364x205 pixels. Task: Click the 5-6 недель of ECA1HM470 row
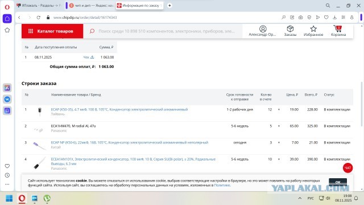click(x=240, y=126)
